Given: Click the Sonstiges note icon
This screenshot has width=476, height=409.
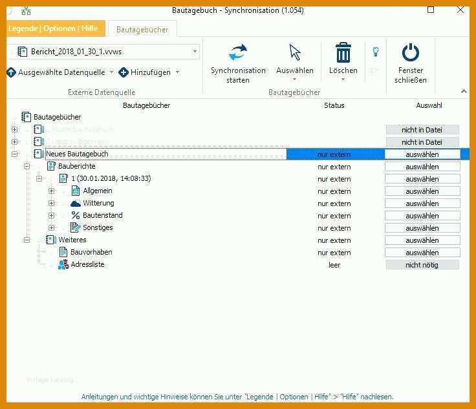Looking at the screenshot, I should pos(75,227).
